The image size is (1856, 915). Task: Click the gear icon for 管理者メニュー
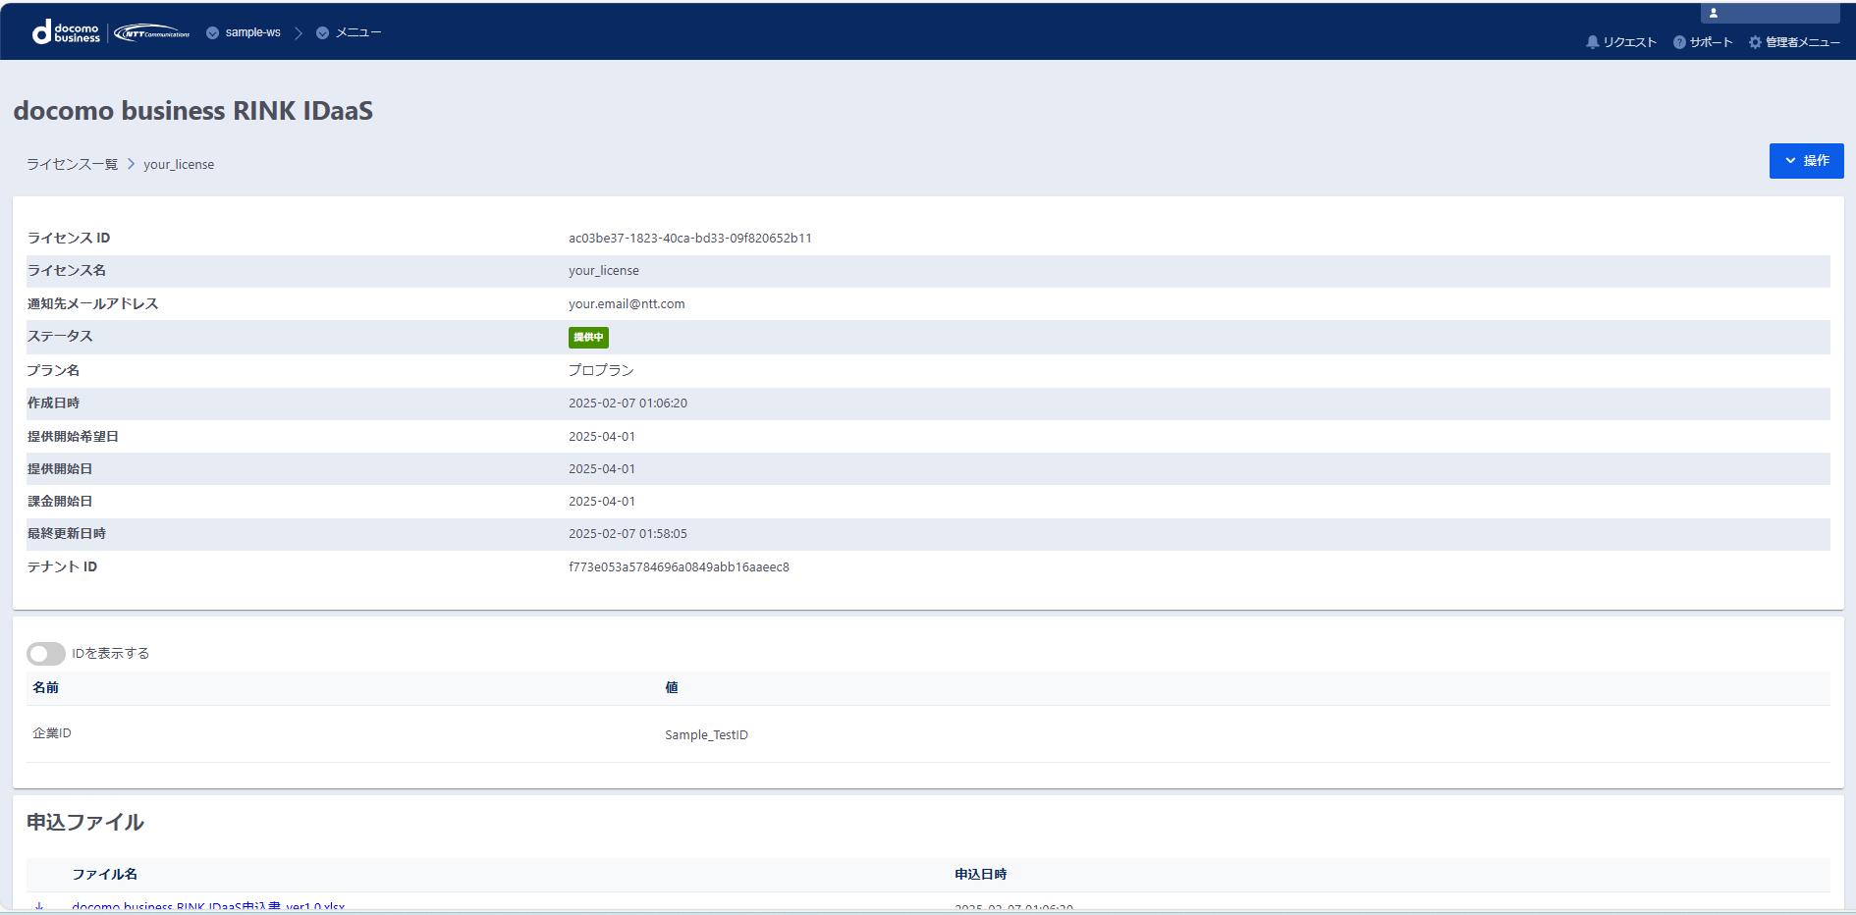(1755, 42)
